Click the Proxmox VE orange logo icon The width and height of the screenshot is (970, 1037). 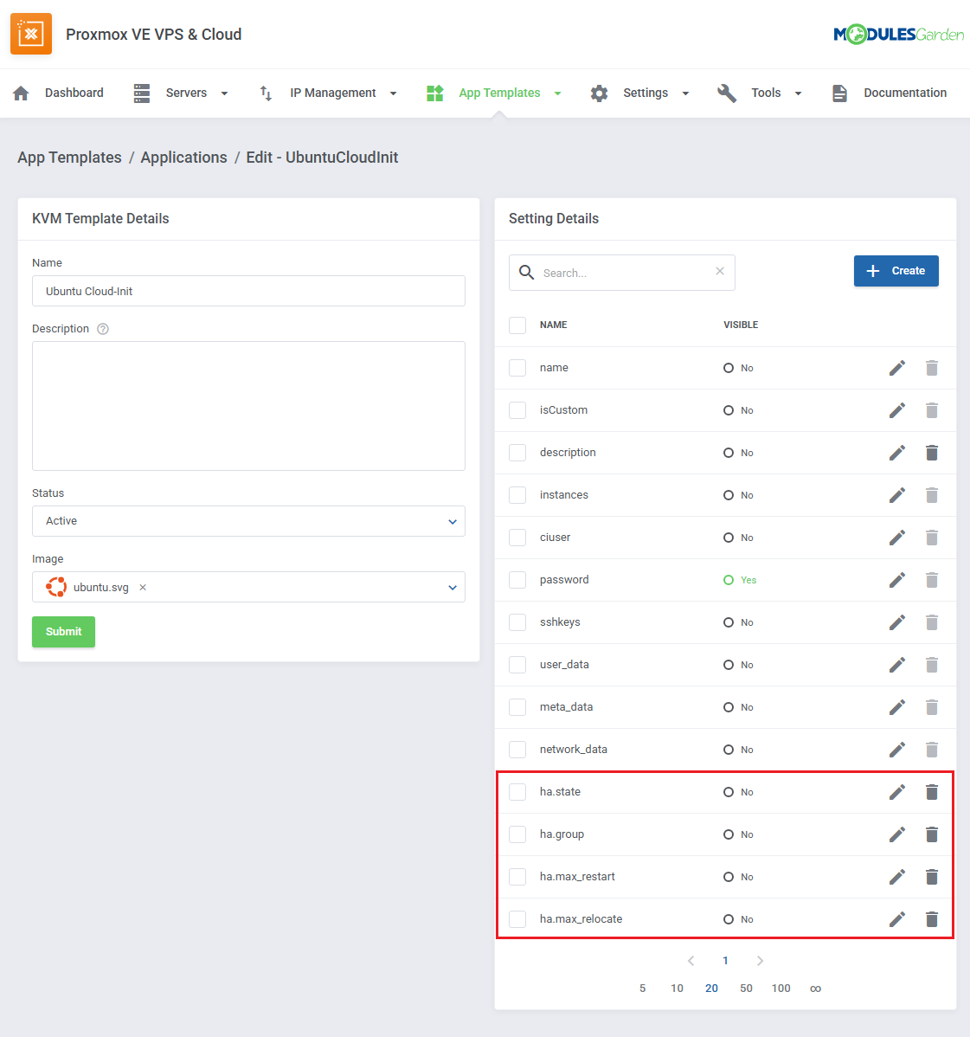click(x=31, y=34)
